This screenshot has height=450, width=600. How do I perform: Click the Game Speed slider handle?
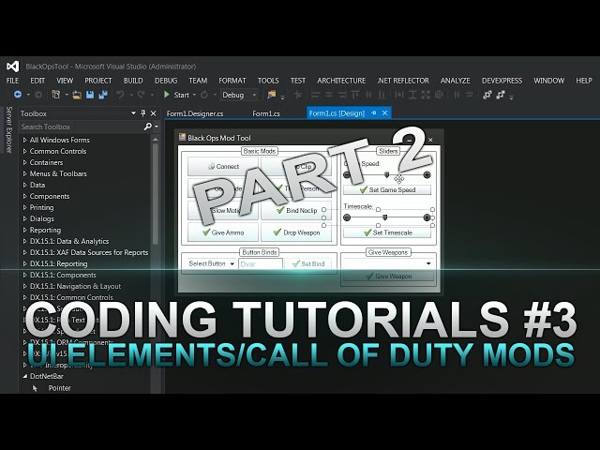[387, 175]
